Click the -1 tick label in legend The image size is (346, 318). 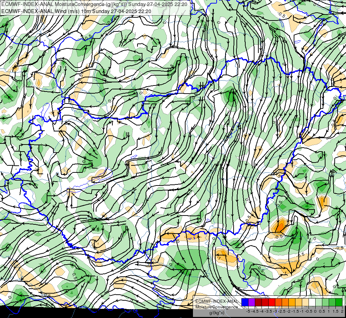pos(302,311)
